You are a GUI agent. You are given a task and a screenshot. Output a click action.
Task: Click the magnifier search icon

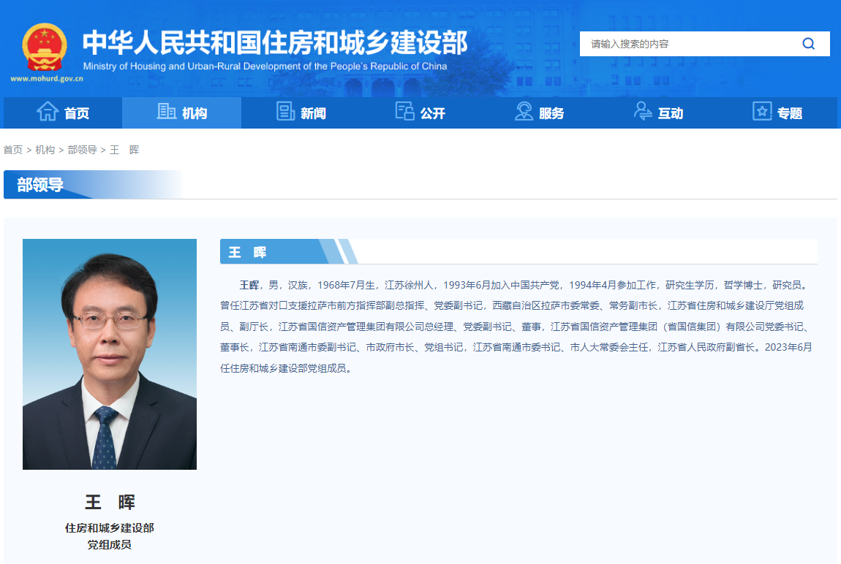[x=808, y=44]
